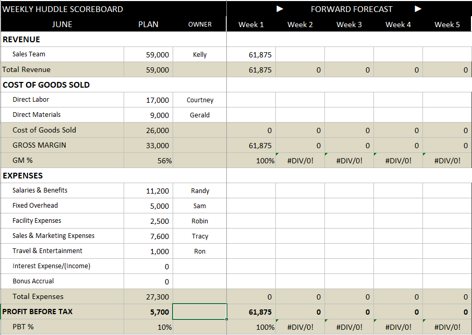Select the Sales & Marketing Expenses label
This screenshot has height=335, width=472.
pos(62,235)
